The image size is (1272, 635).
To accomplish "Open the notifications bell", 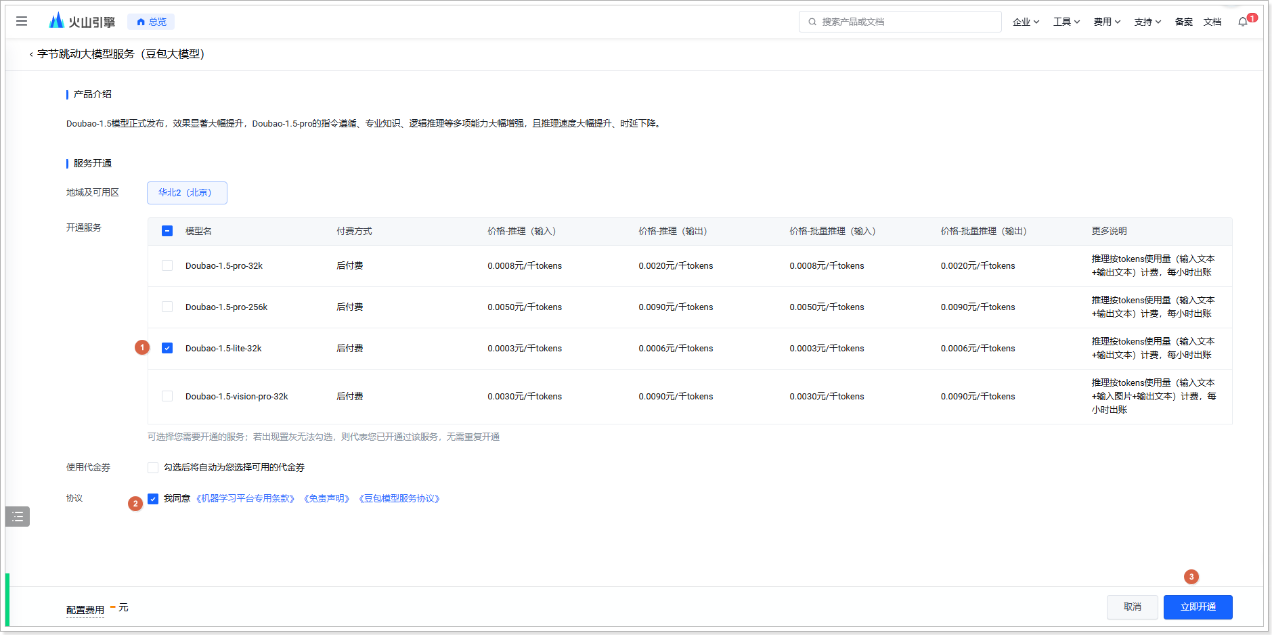I will 1243,22.
